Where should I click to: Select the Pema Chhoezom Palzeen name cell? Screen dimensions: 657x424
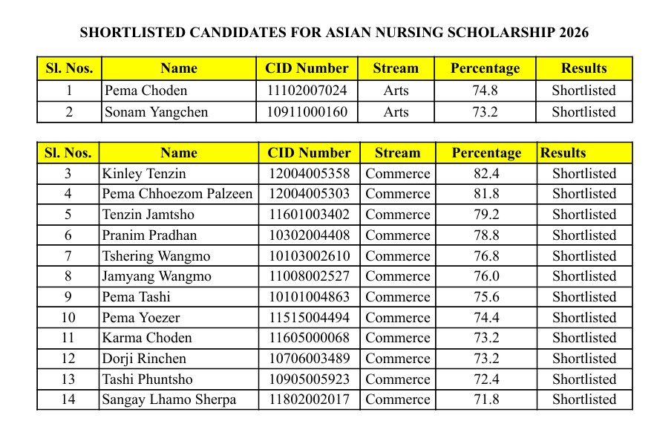[179, 194]
